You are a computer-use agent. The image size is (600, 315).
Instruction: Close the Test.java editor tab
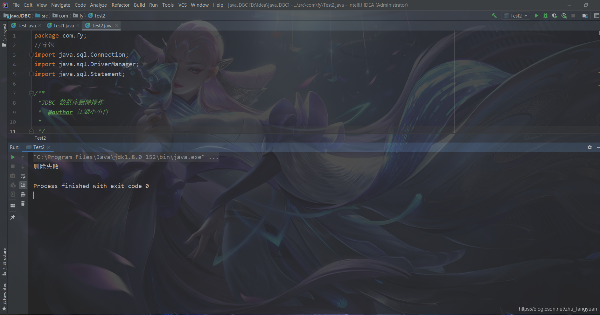40,25
